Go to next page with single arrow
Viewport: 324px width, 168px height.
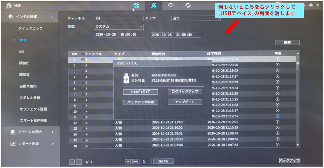[128, 162]
